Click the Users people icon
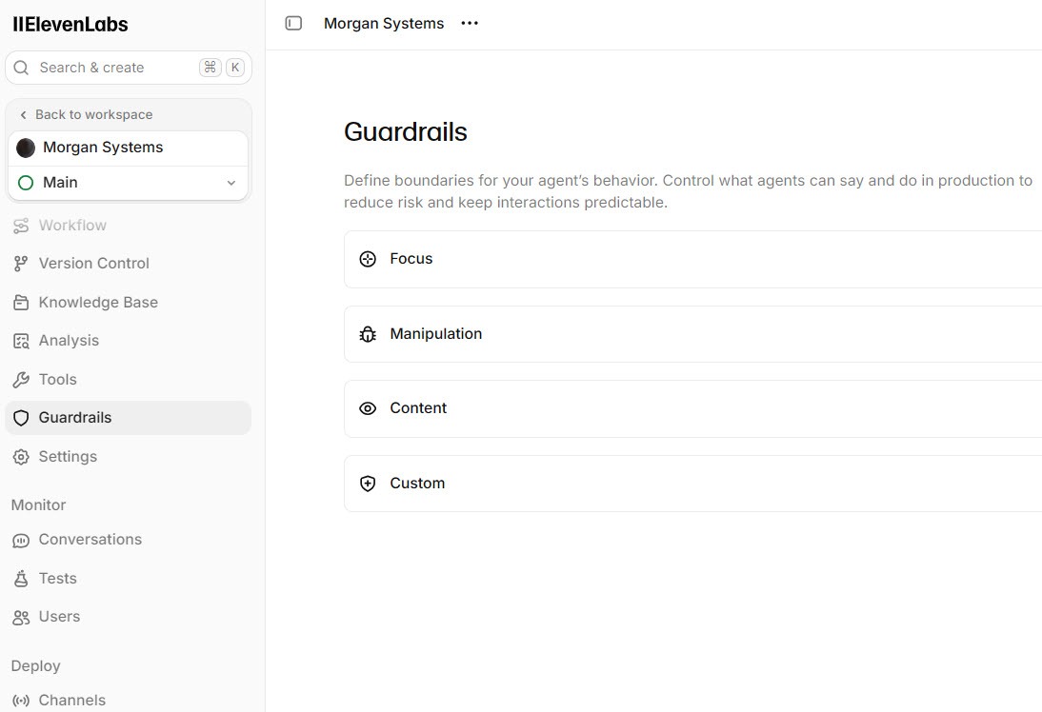Image resolution: width=1042 pixels, height=712 pixels. pos(21,618)
